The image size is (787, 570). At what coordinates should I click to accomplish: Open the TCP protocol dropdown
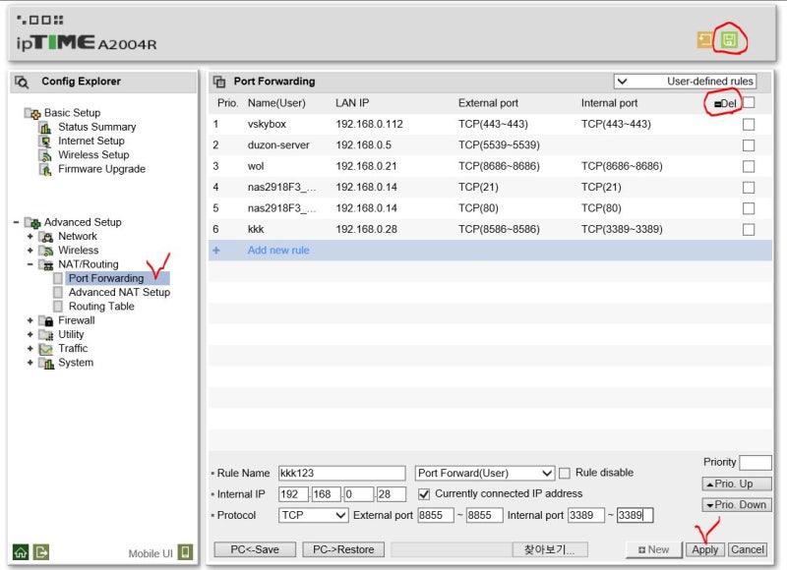313,515
